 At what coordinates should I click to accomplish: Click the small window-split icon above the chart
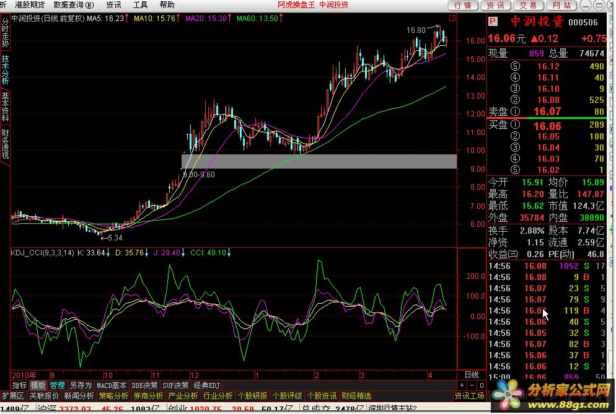coord(452,18)
